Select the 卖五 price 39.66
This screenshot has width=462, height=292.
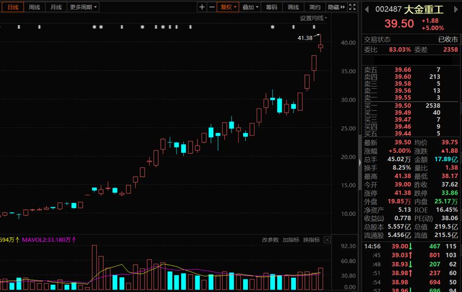pos(403,70)
